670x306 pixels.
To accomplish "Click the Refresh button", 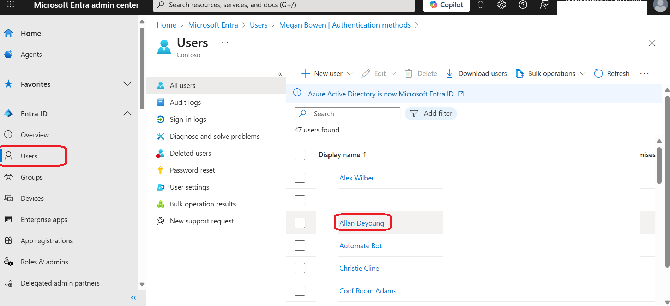I will tap(612, 73).
